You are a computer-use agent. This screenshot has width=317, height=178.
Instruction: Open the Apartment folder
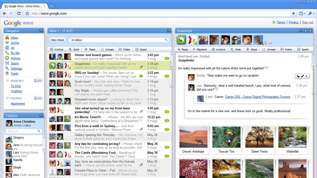[18, 104]
